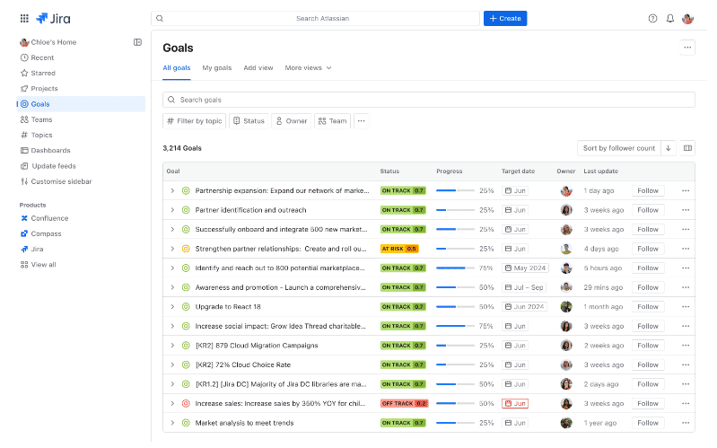Click the Jul – Sep target date
The width and height of the screenshot is (717, 448).
524,288
